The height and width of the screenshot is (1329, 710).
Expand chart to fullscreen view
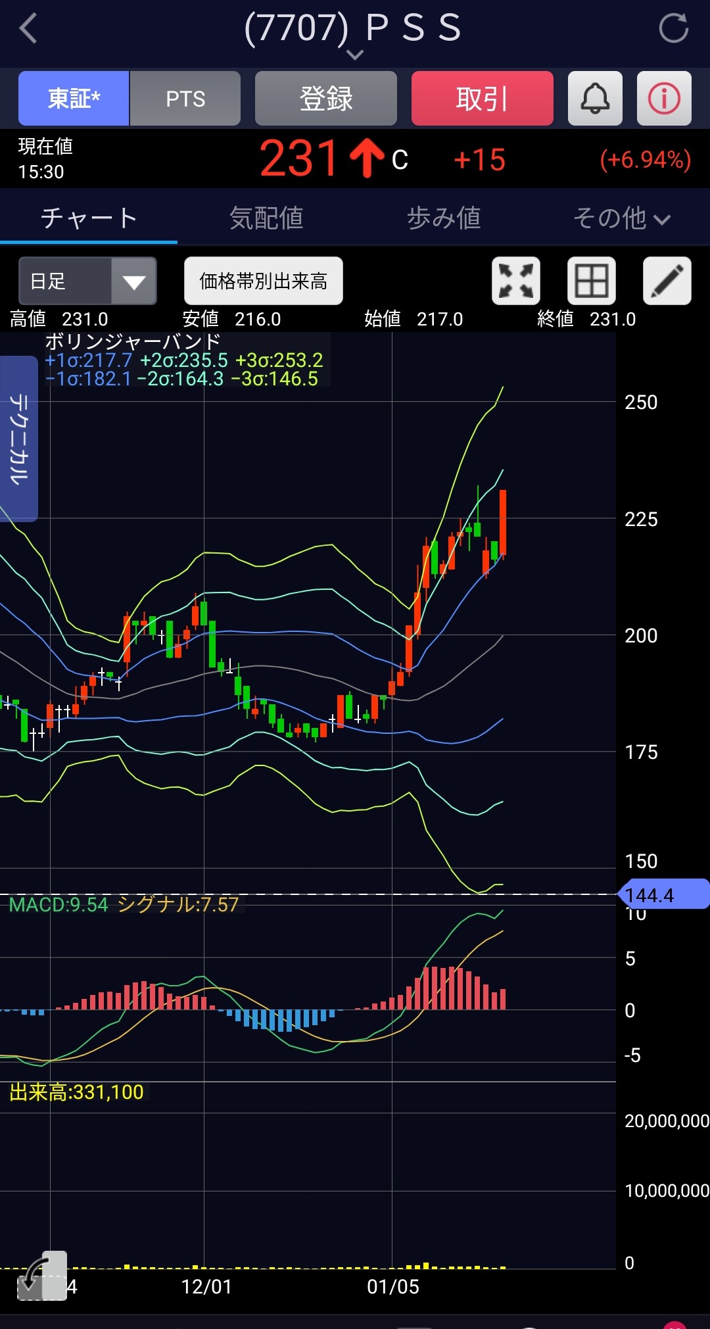tap(516, 281)
